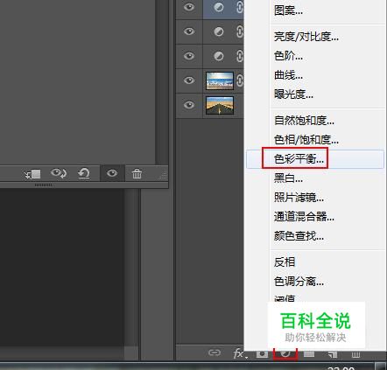Click adjustment icon directly above beach layer
This screenshot has width=387, height=370.
(219, 56)
